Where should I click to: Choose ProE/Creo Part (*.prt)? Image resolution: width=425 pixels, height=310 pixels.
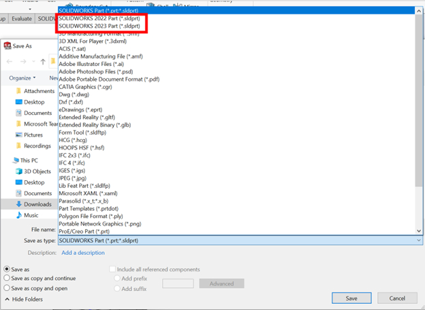pyautogui.click(x=236, y=231)
